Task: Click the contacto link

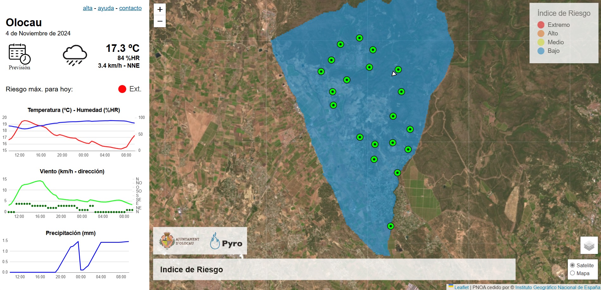Action: click(x=130, y=8)
